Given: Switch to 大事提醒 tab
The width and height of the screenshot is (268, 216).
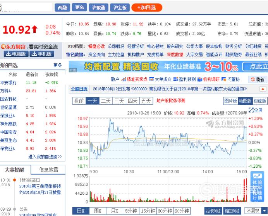Looking at the screenshot, I should [15, 170].
